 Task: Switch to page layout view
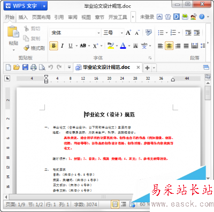[x=115, y=204]
